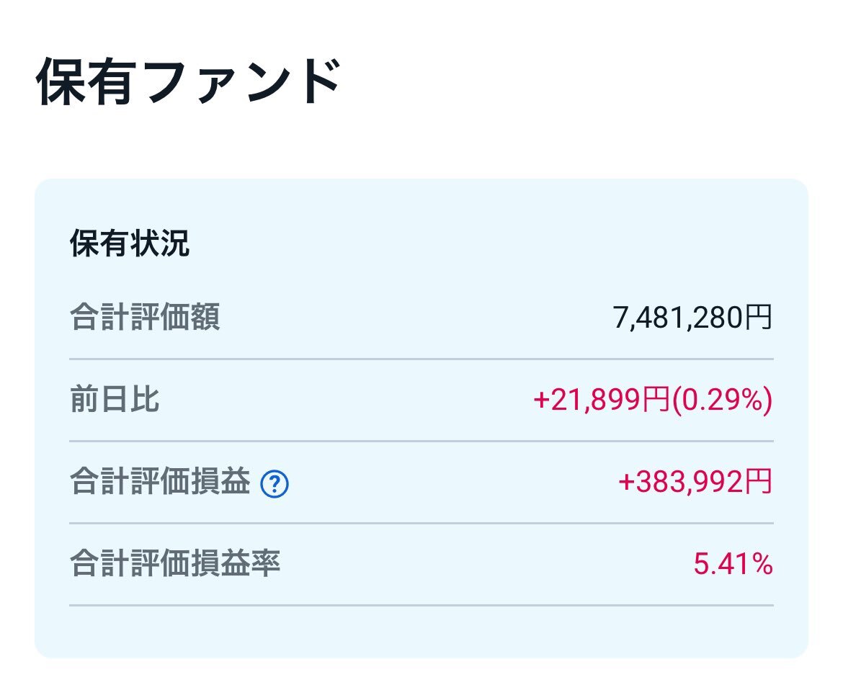Image resolution: width=843 pixels, height=690 pixels.
Task: Select the 合計評価損益率 label
Action: pos(175,564)
